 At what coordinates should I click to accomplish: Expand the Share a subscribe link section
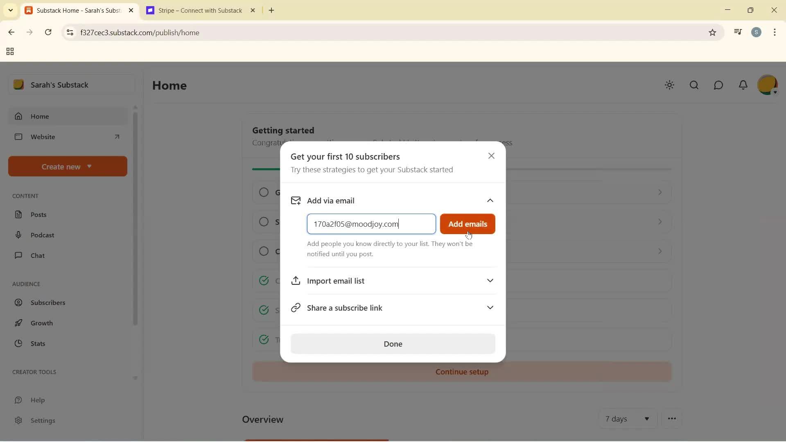[490, 307]
